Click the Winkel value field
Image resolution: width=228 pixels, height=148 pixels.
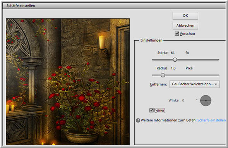tap(183, 100)
